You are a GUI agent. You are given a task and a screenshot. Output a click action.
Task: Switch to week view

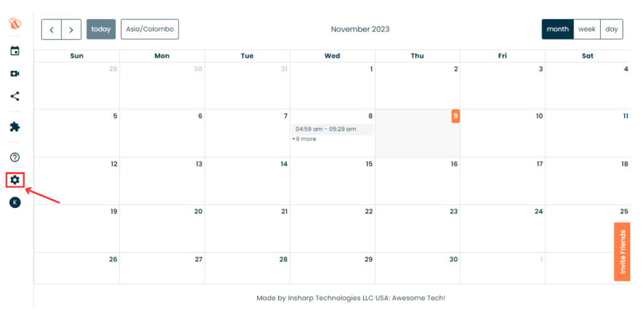pyautogui.click(x=587, y=29)
